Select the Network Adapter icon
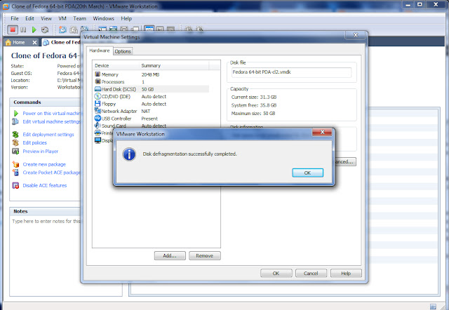 pos(98,111)
